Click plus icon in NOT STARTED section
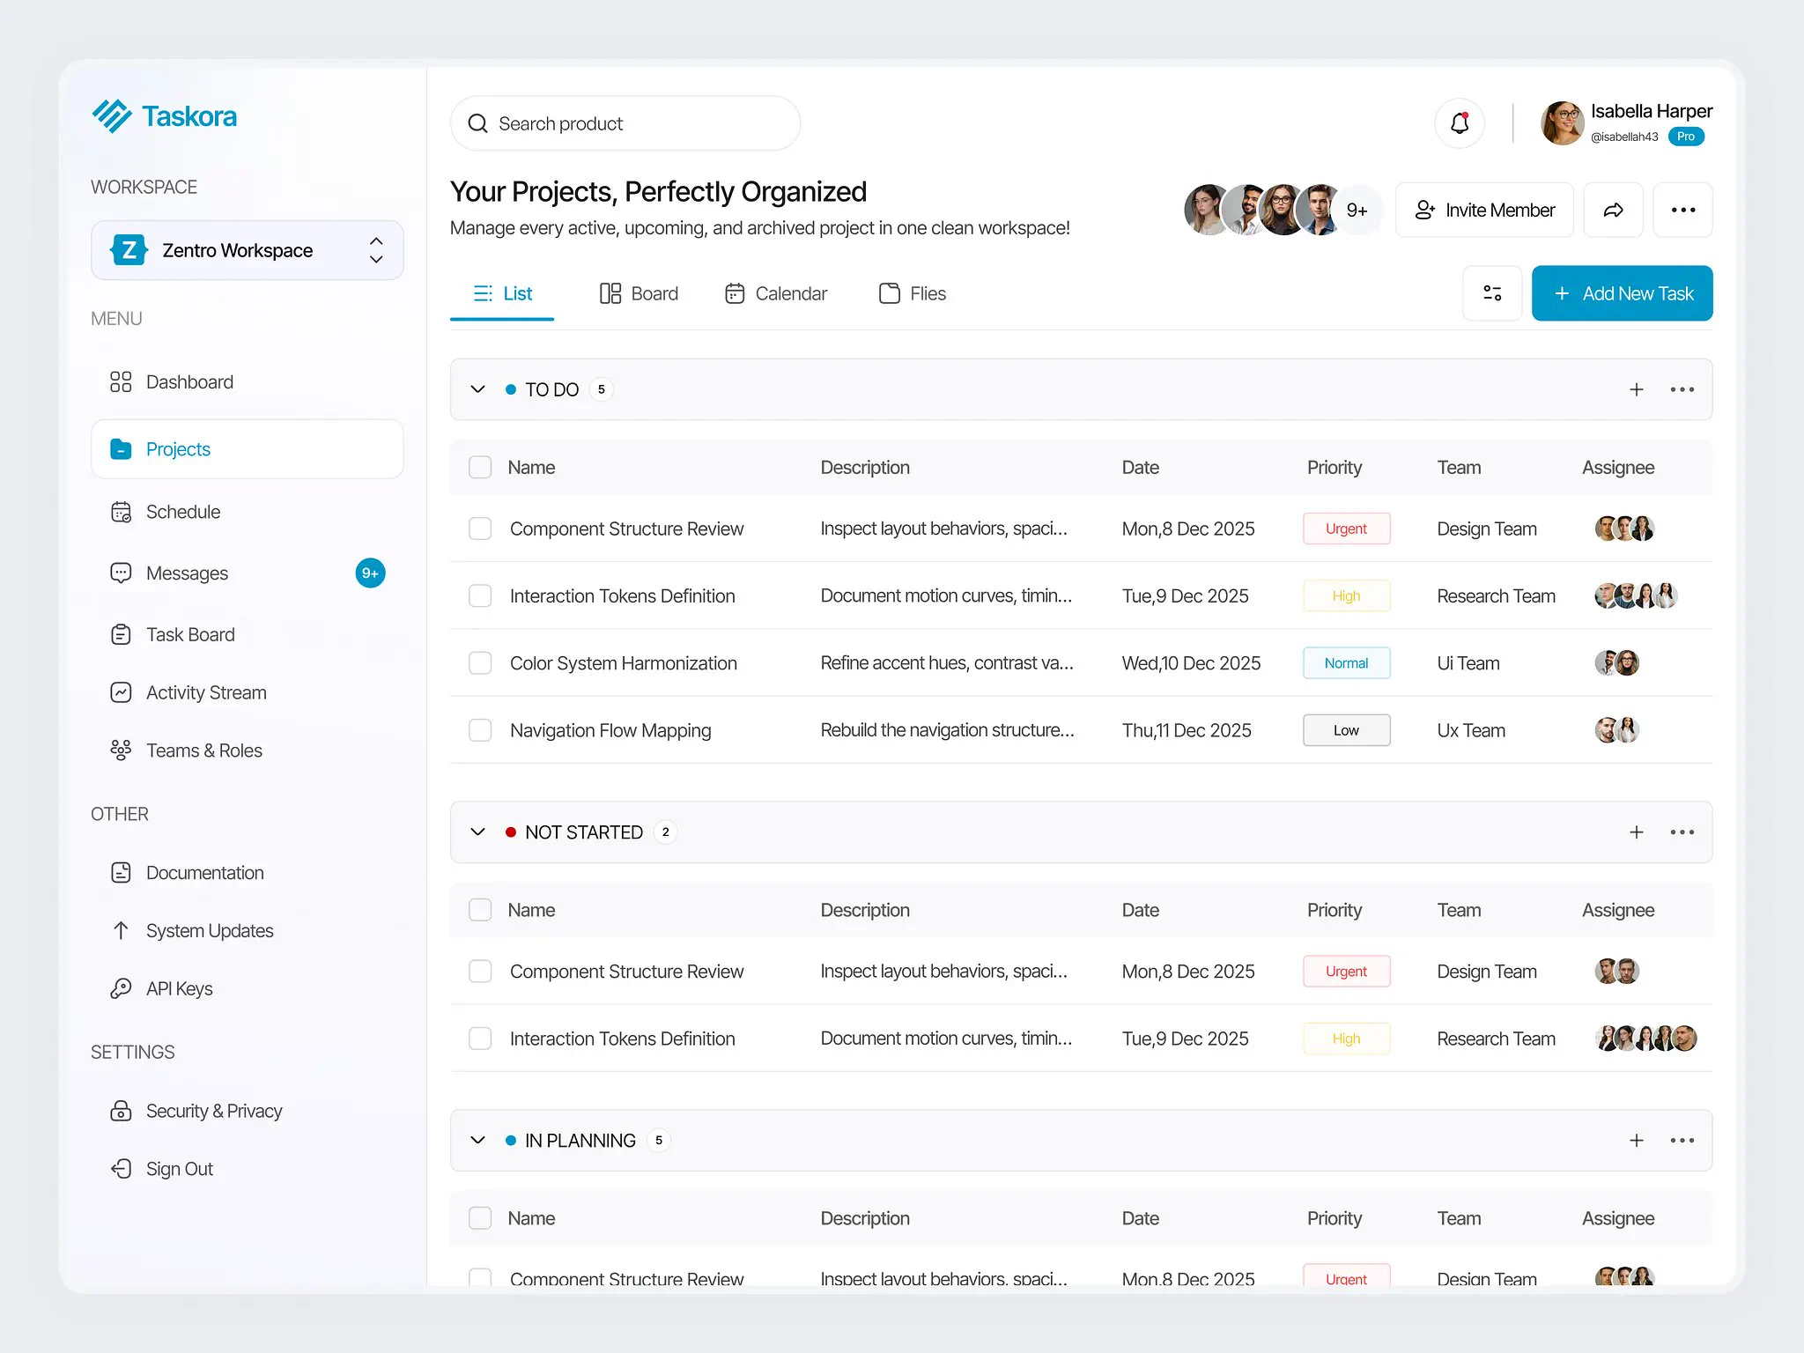1804x1353 pixels. point(1636,832)
